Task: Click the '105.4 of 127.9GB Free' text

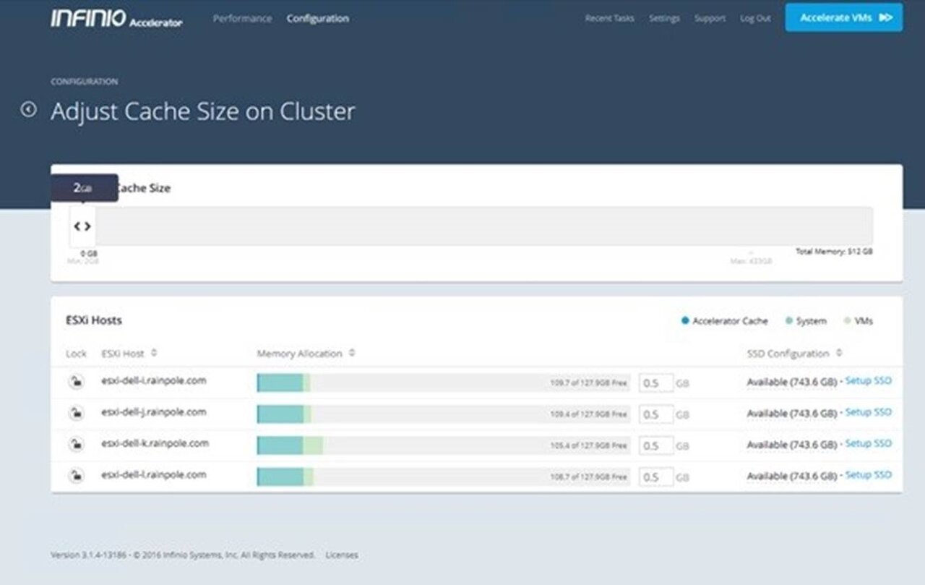Action: pos(588,445)
